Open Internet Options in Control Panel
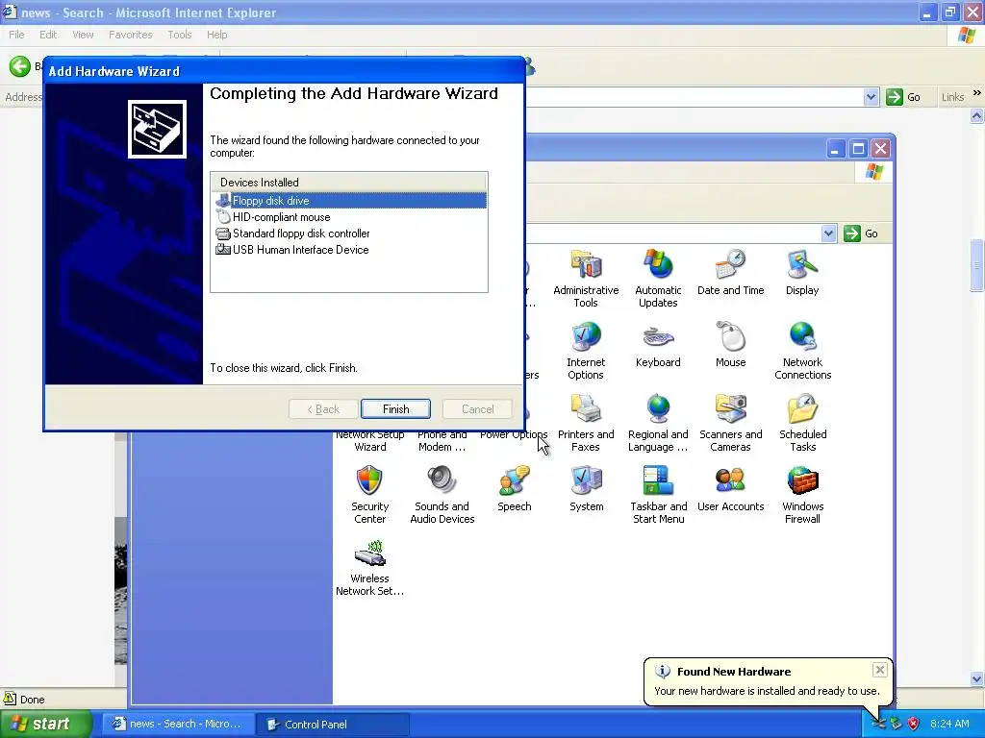The height and width of the screenshot is (738, 985). pos(586,350)
